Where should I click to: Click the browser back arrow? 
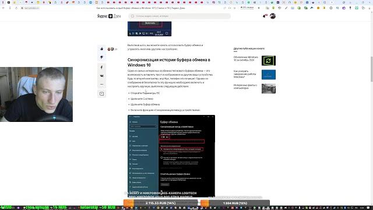3,8
